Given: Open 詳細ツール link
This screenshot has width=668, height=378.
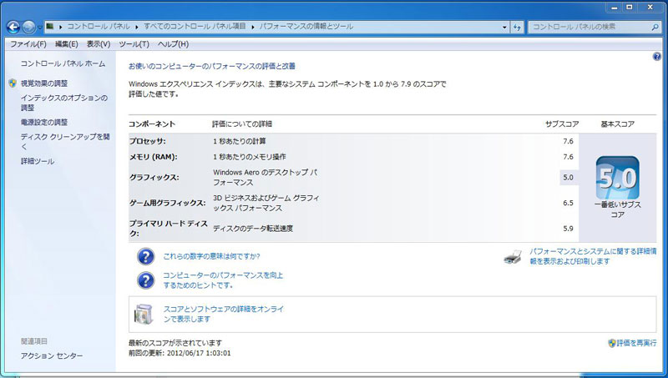Looking at the screenshot, I should click(38, 161).
